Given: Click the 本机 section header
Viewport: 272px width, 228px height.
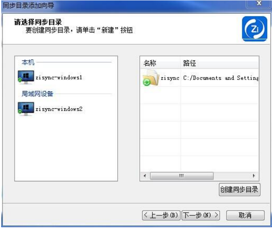Looking at the screenshot, I should [28, 62].
